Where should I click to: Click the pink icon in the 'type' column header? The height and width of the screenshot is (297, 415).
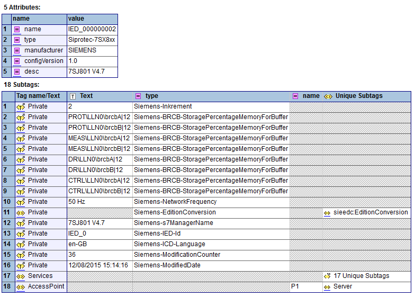[138, 96]
